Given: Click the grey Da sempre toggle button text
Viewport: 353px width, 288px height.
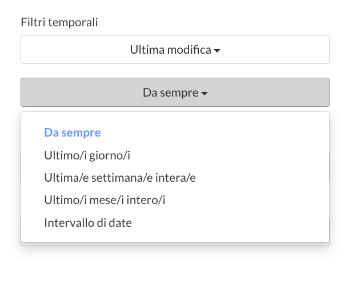Looking at the screenshot, I should tap(170, 93).
